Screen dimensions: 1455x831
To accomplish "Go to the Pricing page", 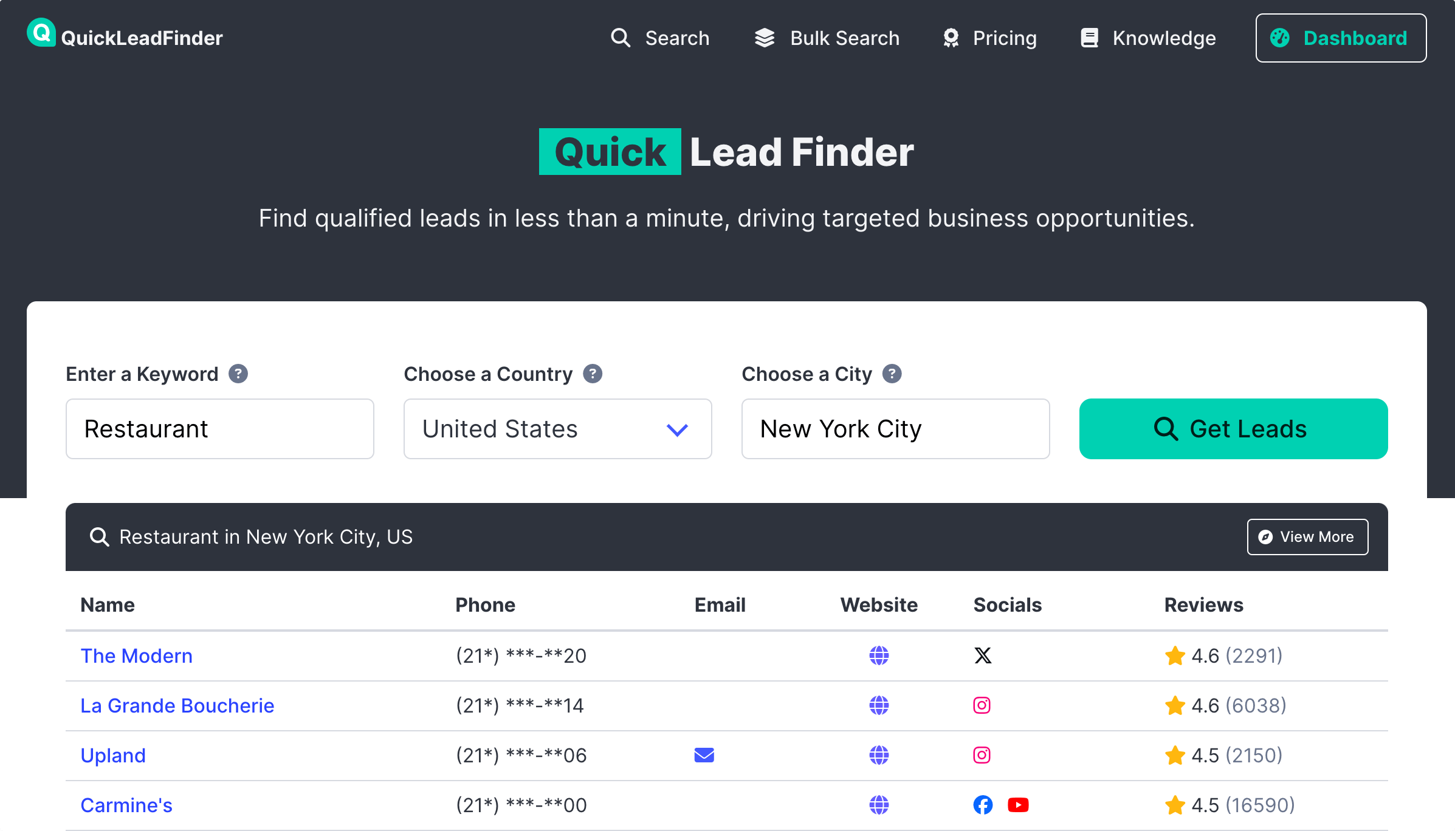I will click(989, 38).
